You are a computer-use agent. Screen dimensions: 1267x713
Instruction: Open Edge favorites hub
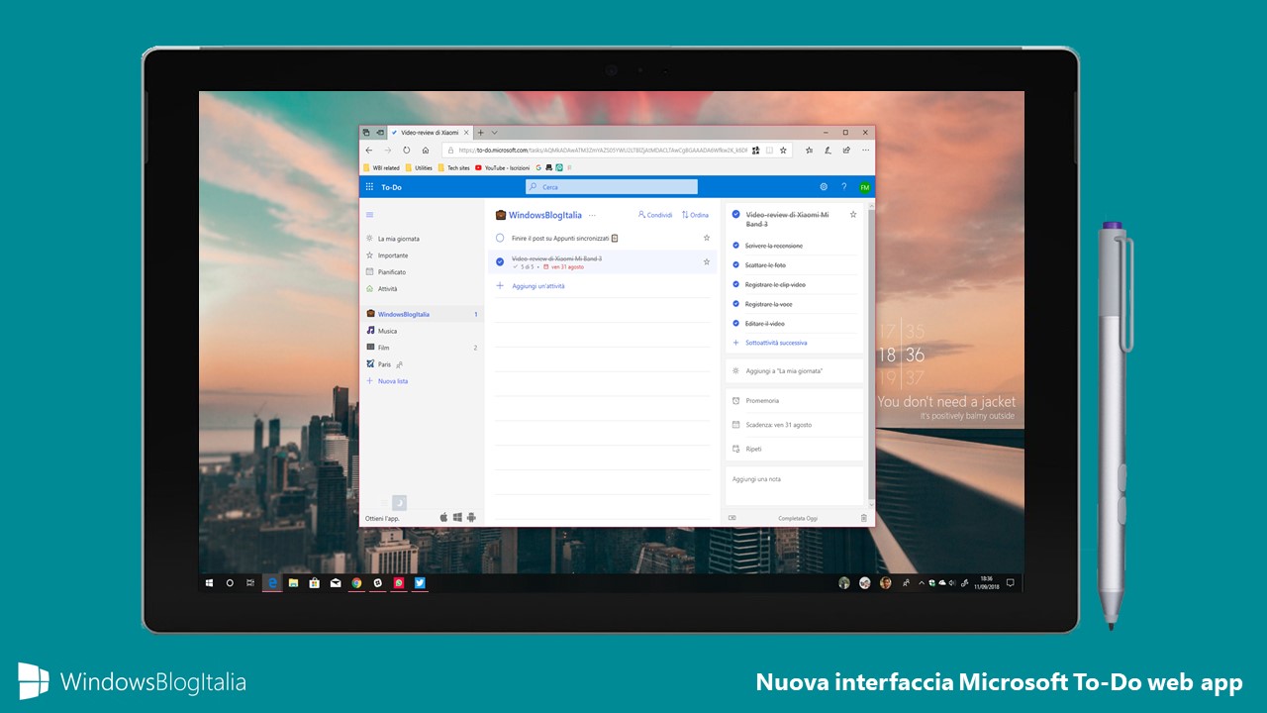click(809, 151)
